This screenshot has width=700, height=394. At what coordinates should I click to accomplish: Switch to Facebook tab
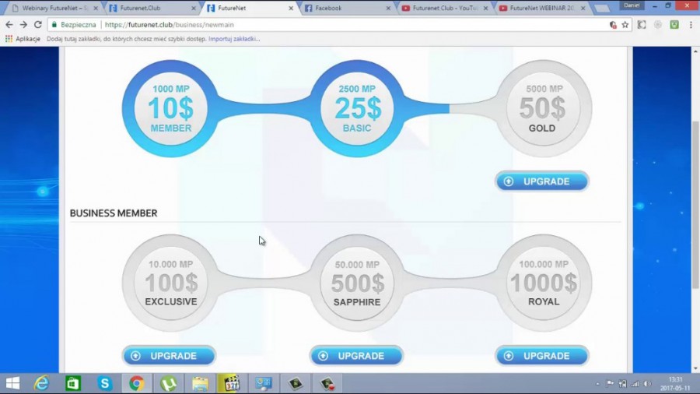coord(348,8)
